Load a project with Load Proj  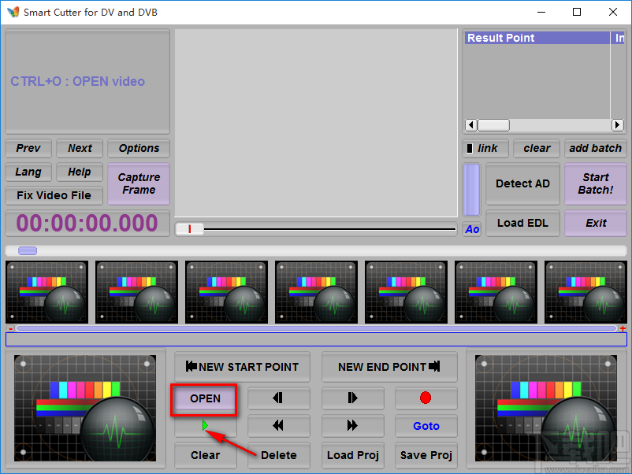[x=353, y=455]
